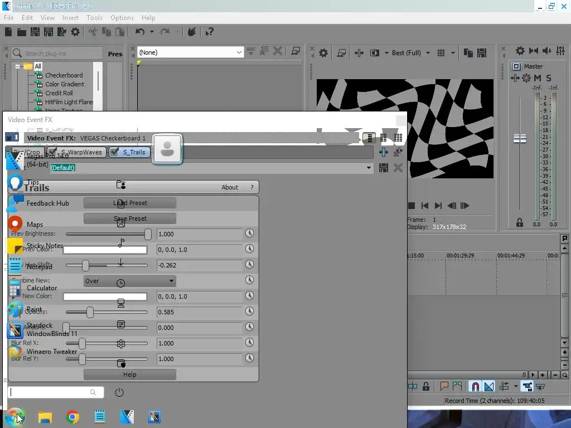This screenshot has width=571, height=428.
Task: Open the Edit menu
Action: pos(27,18)
